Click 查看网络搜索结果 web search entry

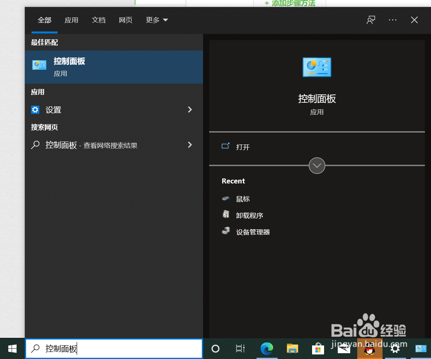click(110, 146)
